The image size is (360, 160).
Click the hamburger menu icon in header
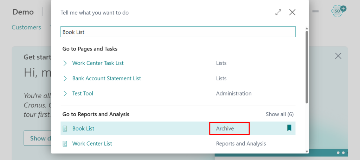point(315,12)
